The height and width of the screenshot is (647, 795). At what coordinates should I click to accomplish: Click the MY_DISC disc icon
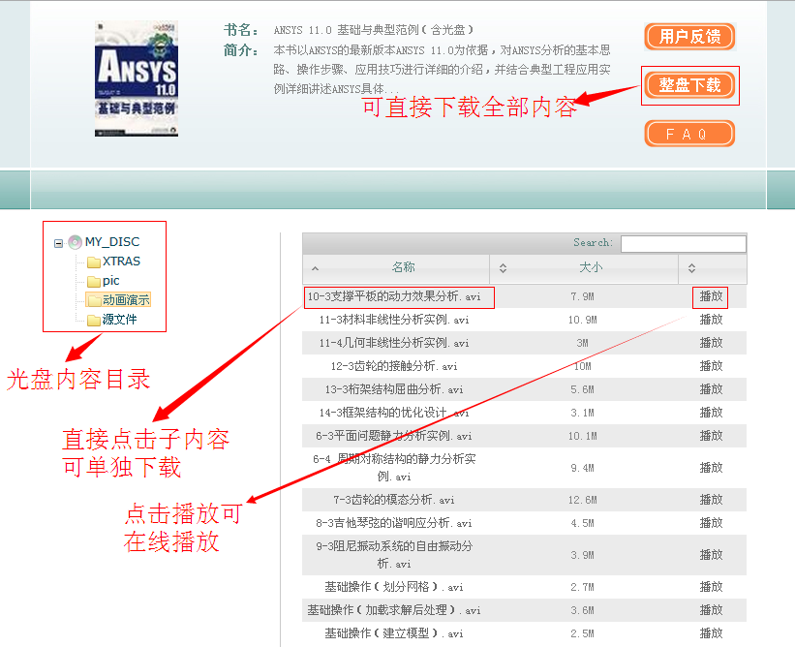(x=75, y=242)
